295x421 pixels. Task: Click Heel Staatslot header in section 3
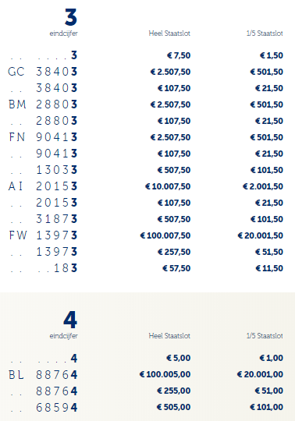[169, 34]
